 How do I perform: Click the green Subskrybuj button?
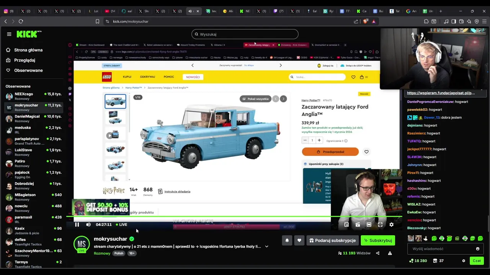378,240
